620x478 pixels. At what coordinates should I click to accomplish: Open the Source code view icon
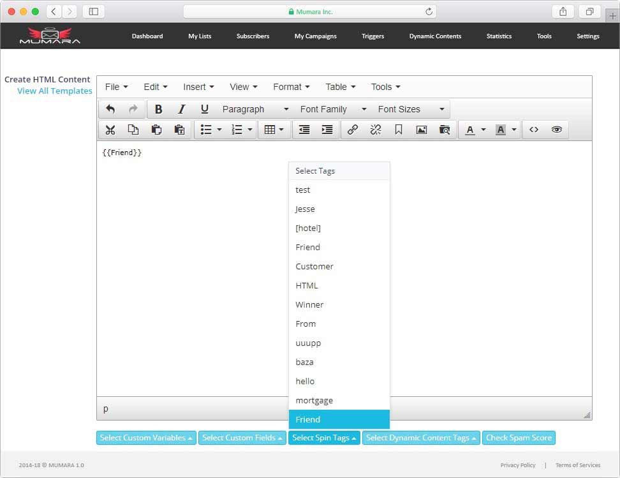pos(534,130)
